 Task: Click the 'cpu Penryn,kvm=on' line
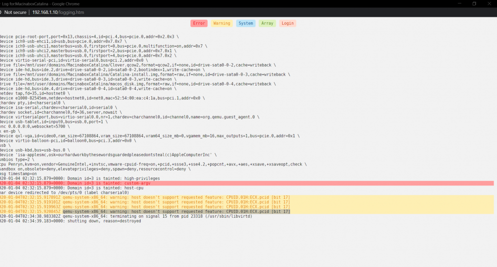point(154,164)
